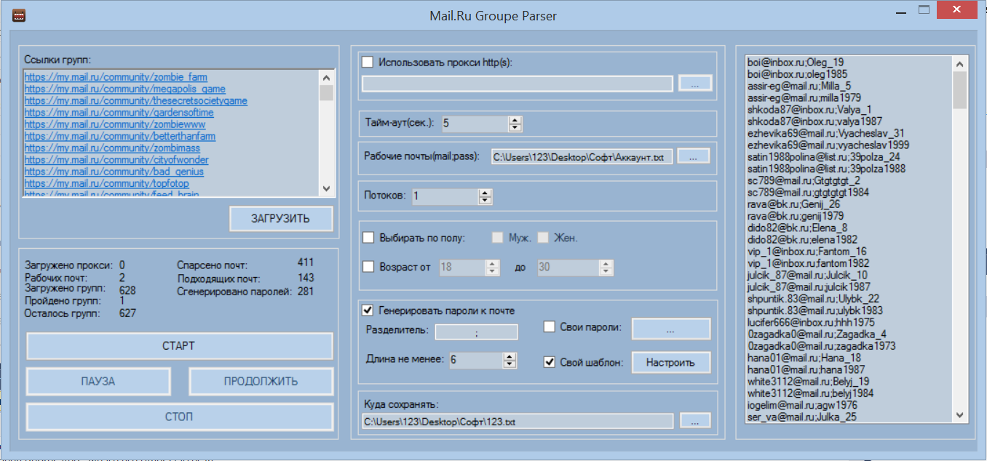The height and width of the screenshot is (461, 987).
Task: Click browse button for proxy file
Action: tap(695, 84)
